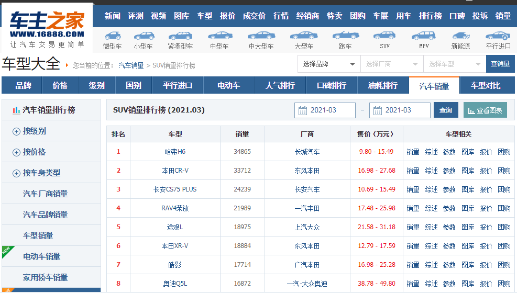Switch to the 油耗排行 tab
The width and height of the screenshot is (517, 293).
point(383,86)
